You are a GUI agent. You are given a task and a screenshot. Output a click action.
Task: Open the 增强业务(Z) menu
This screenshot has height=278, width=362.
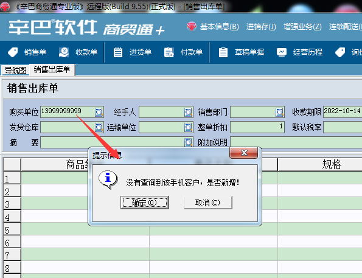pyautogui.click(x=302, y=27)
